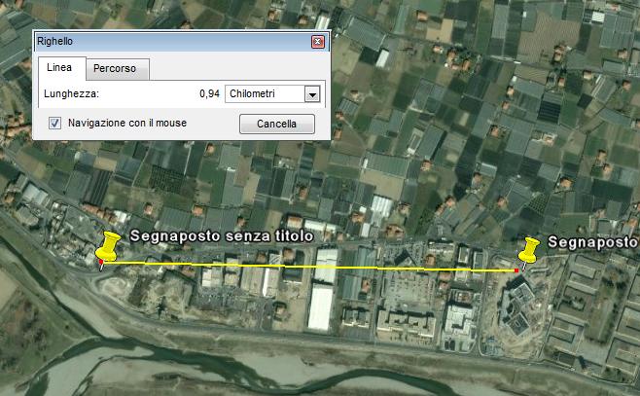
Task: Select the red start point of ruler line
Action: pos(100,263)
